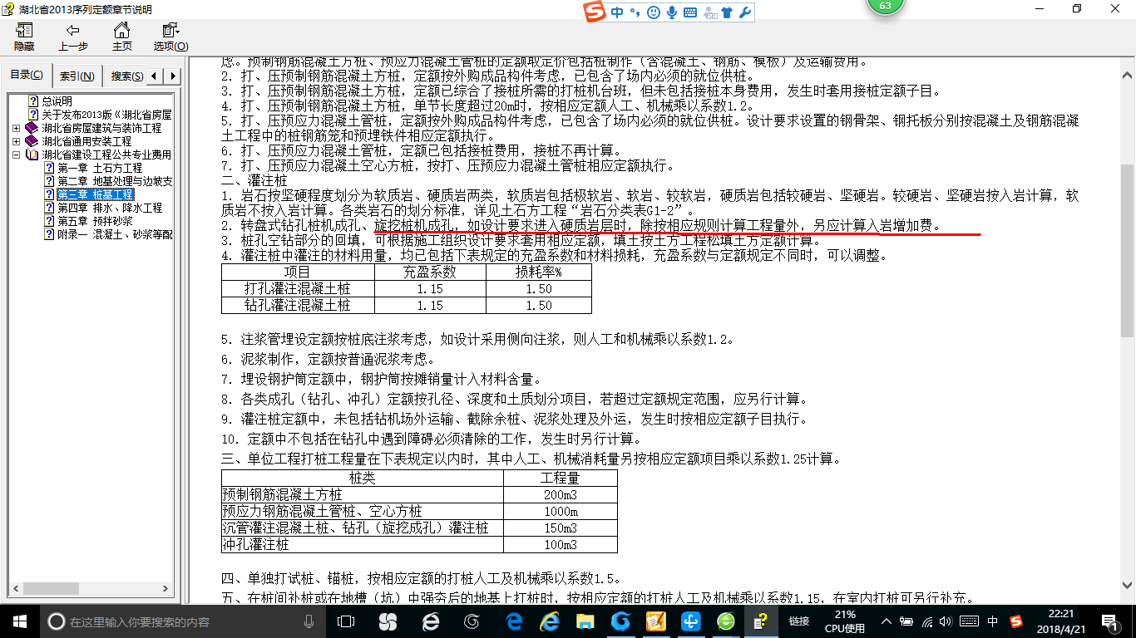This screenshot has width=1136, height=638.
Task: Click the left tab-scroll arrow
Action: [156, 76]
